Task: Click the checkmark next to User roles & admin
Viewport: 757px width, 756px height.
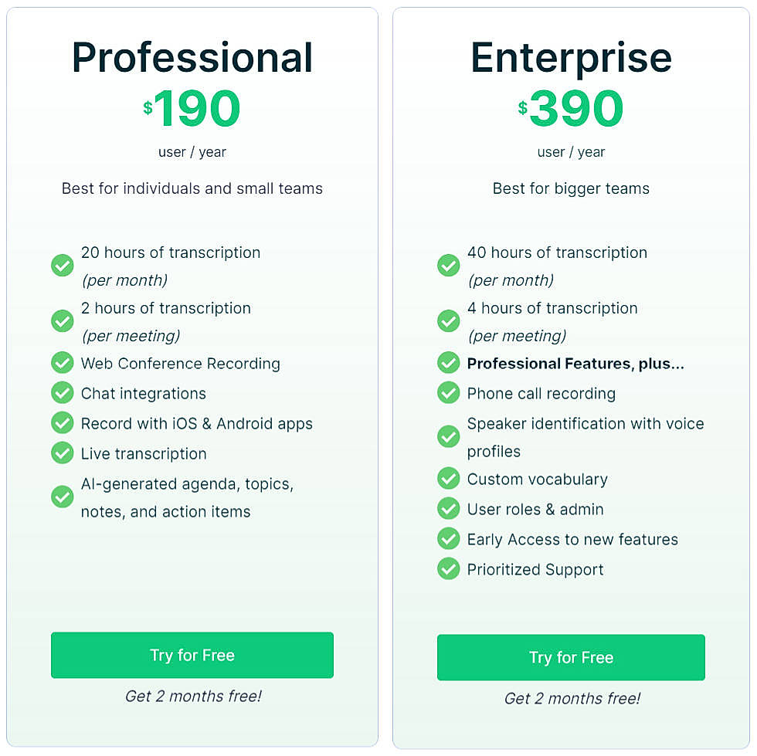Action: point(448,508)
